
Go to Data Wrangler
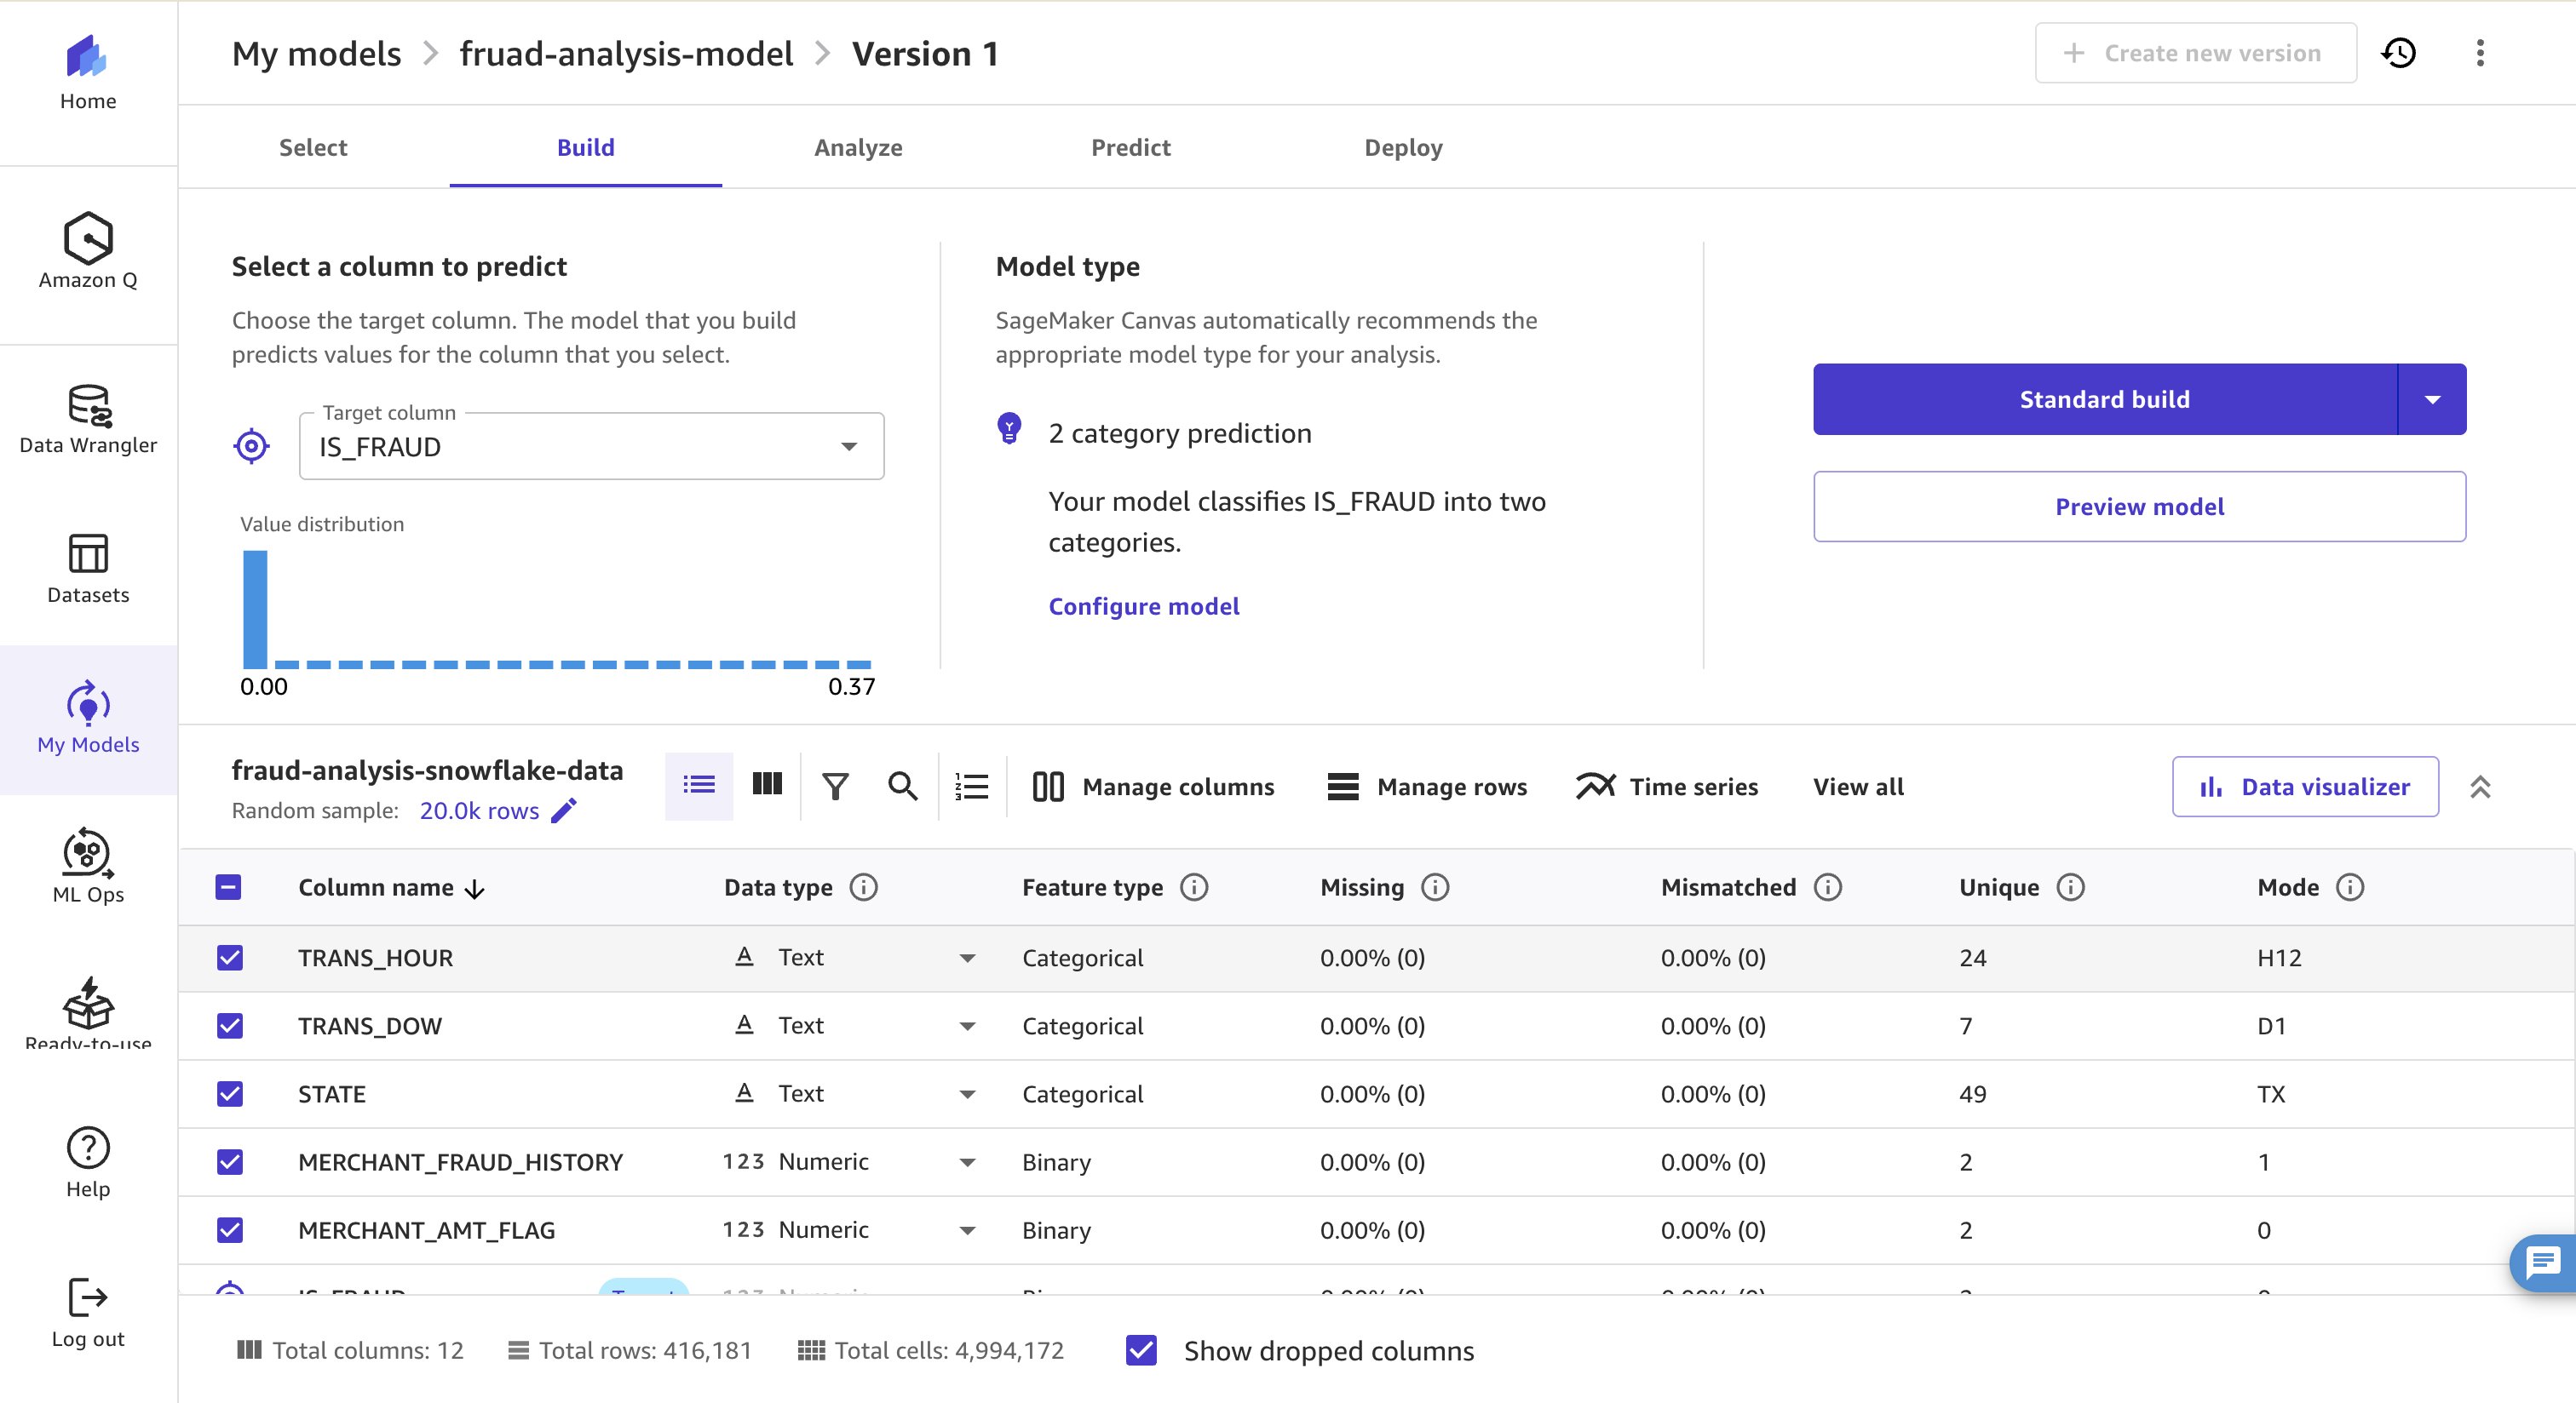pos(88,420)
